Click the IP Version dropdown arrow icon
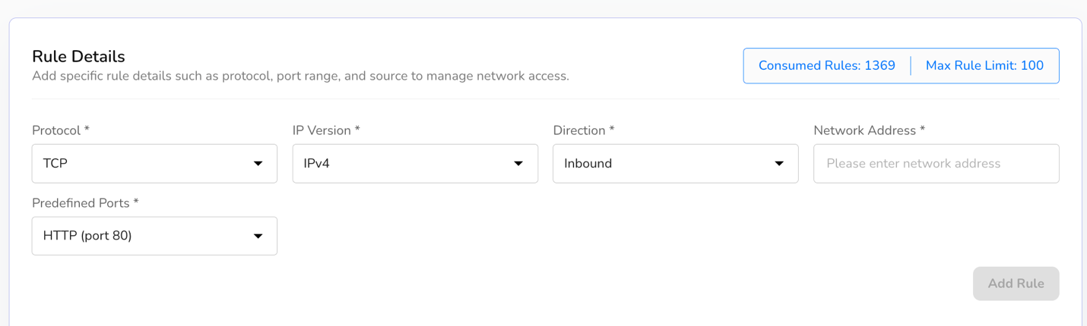Viewport: 1087px width, 326px height. [518, 164]
